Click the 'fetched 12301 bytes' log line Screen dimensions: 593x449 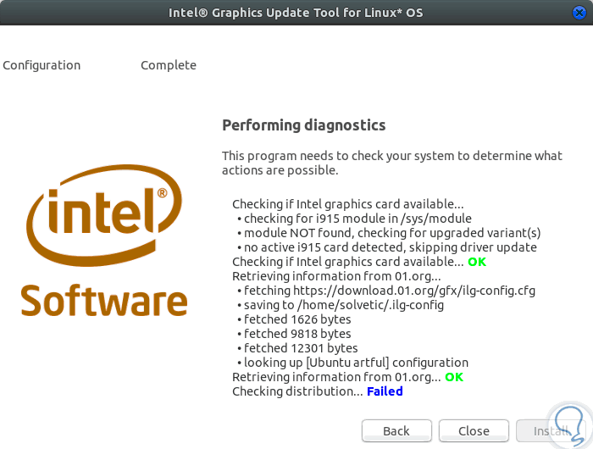(303, 348)
